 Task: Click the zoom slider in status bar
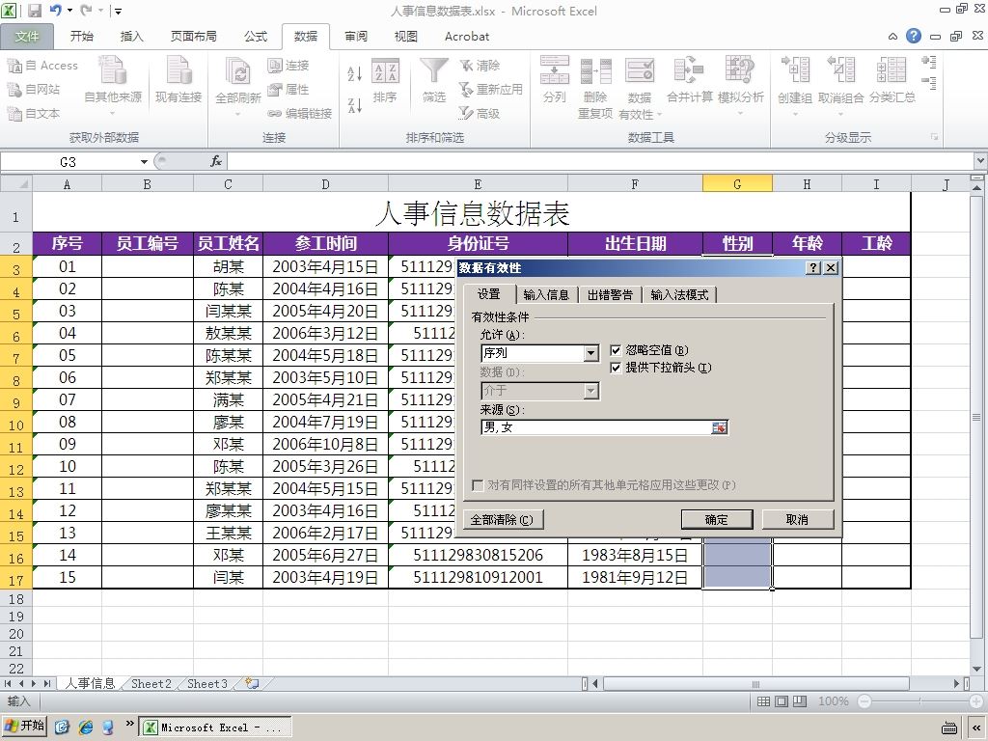point(919,701)
